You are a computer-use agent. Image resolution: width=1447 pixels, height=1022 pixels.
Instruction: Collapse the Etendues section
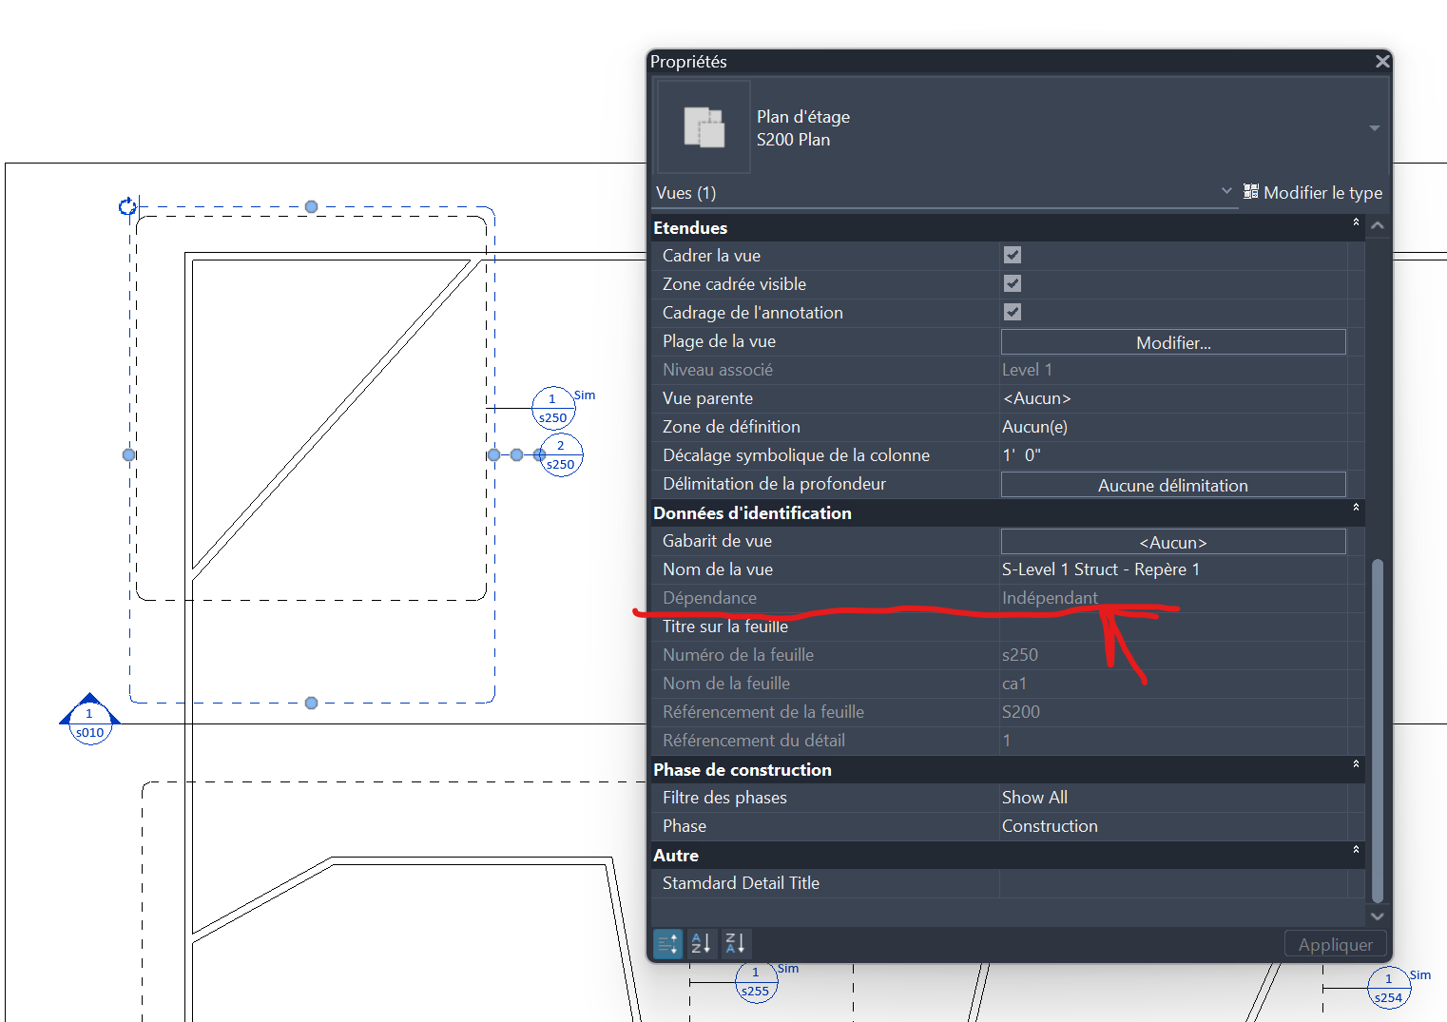coord(1356,222)
